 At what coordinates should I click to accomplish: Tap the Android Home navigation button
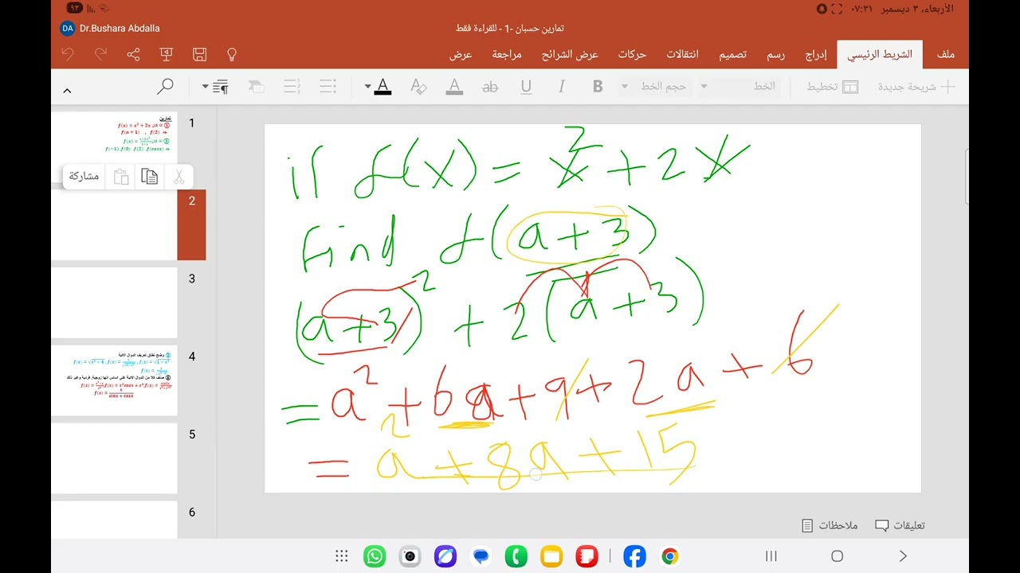pos(837,556)
